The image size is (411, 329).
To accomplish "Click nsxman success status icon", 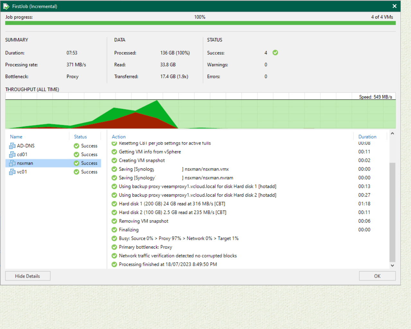I will (76, 163).
